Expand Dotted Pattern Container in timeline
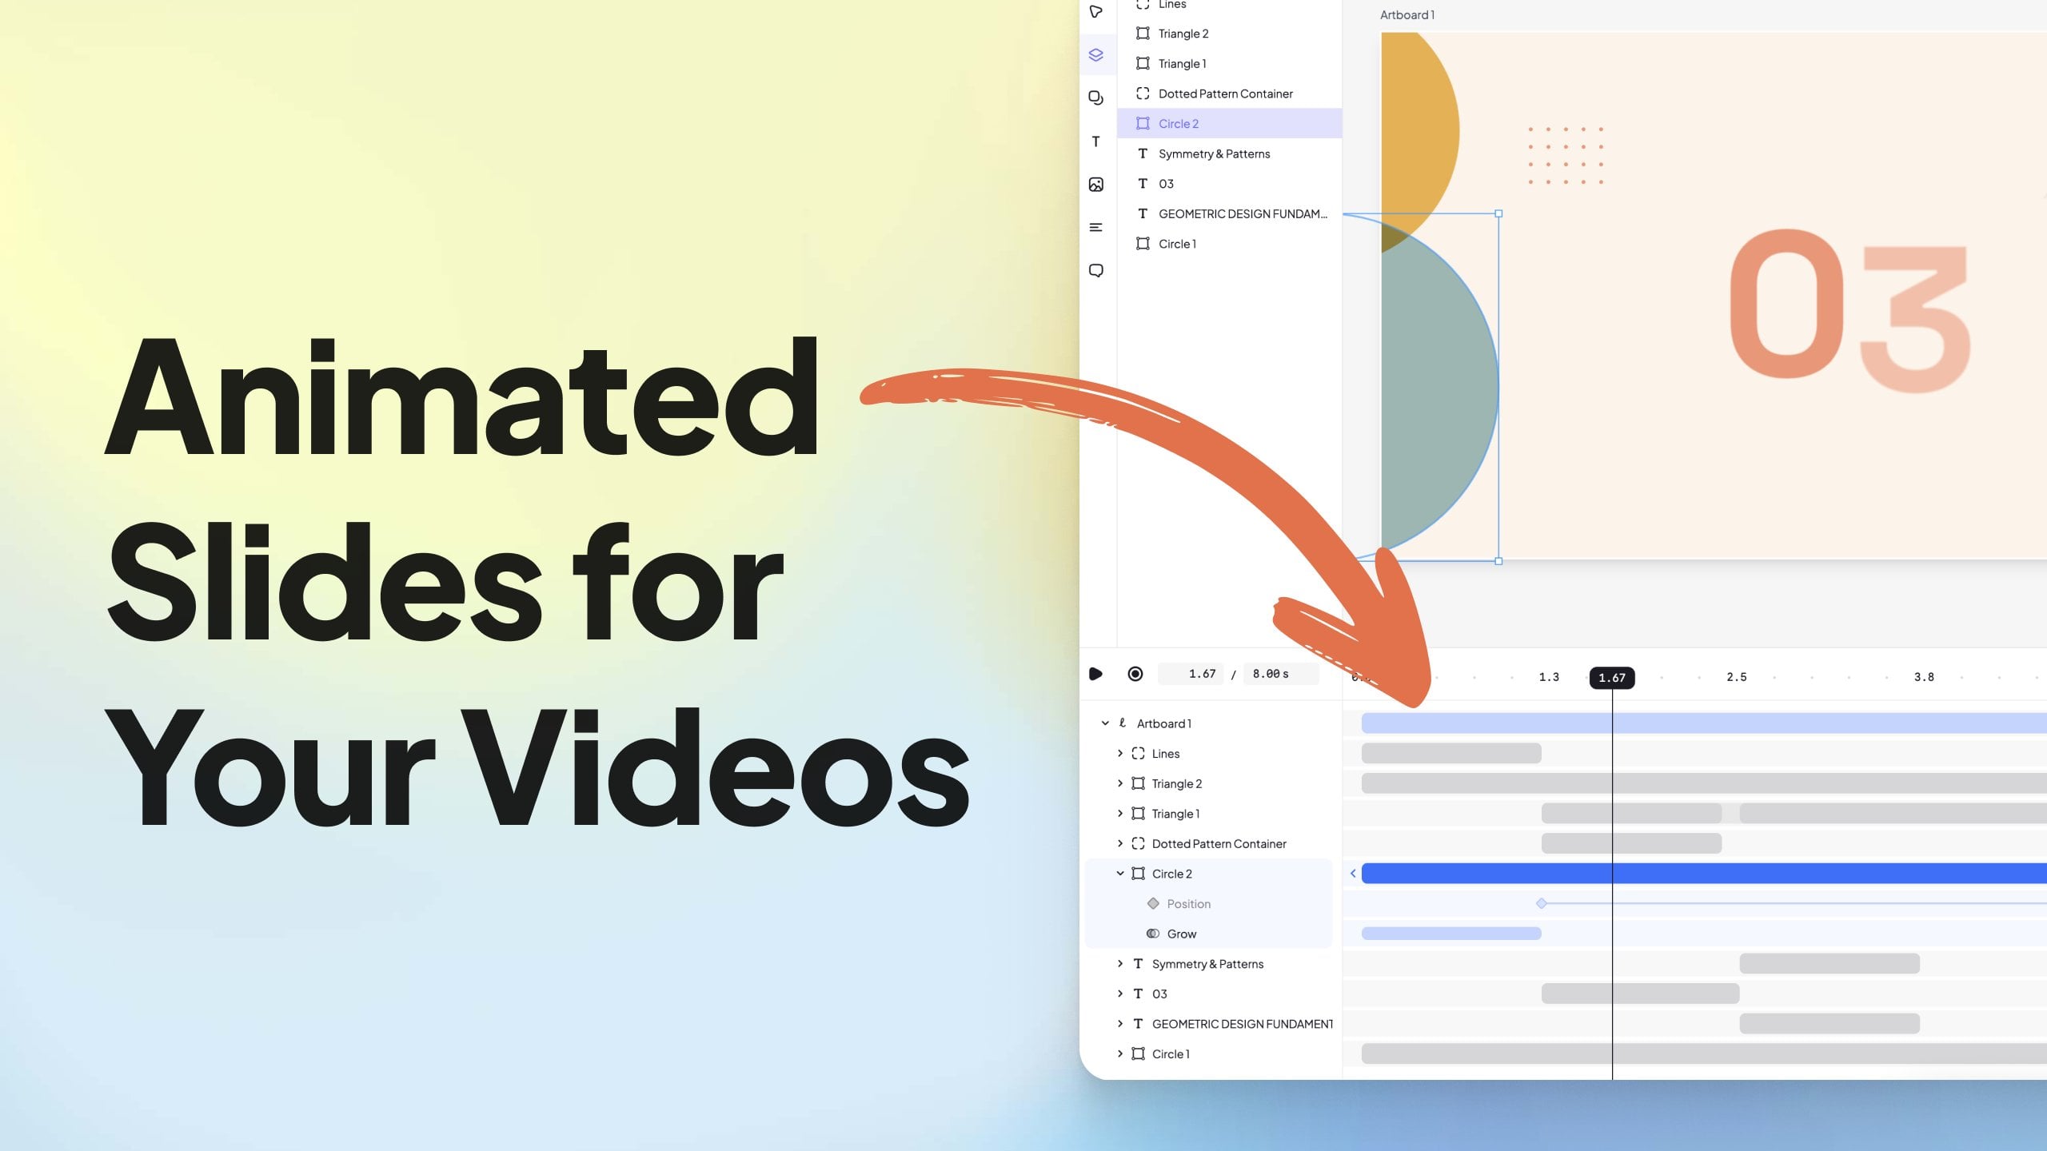 (x=1120, y=843)
